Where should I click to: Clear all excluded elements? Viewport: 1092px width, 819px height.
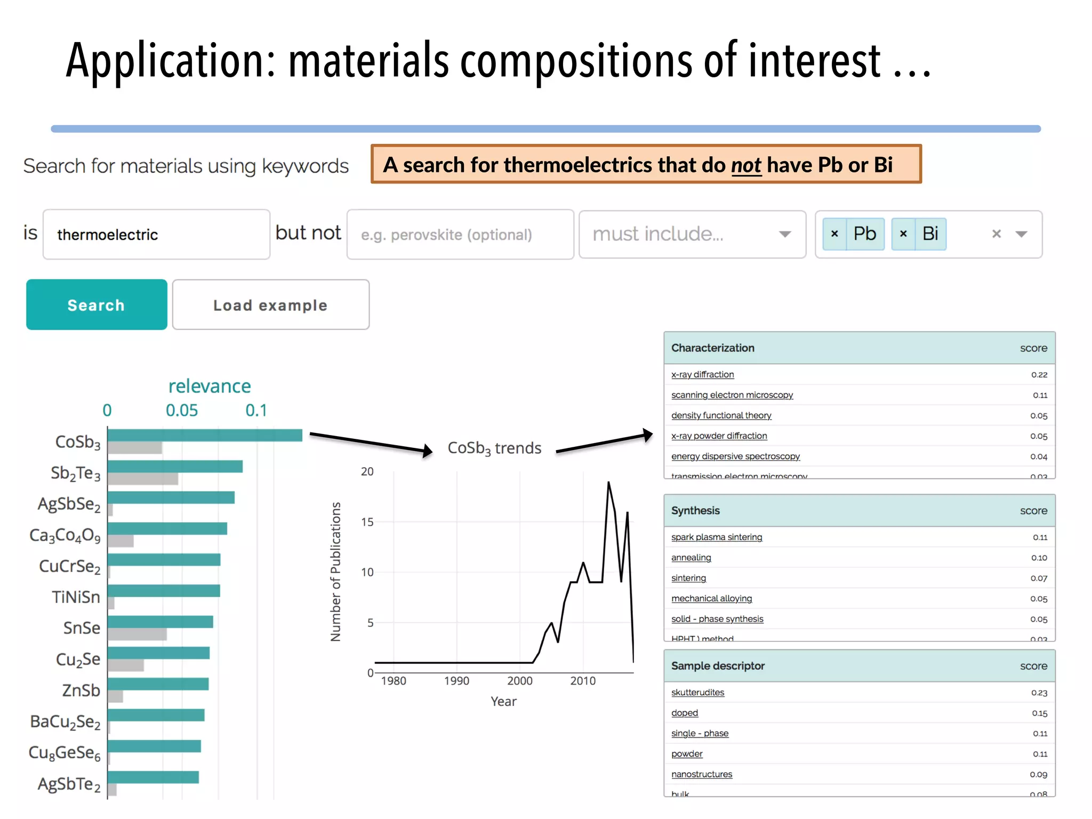point(996,234)
